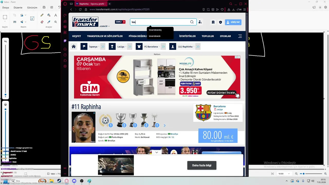Select the Magnifier tool in Paint

click(56, 22)
